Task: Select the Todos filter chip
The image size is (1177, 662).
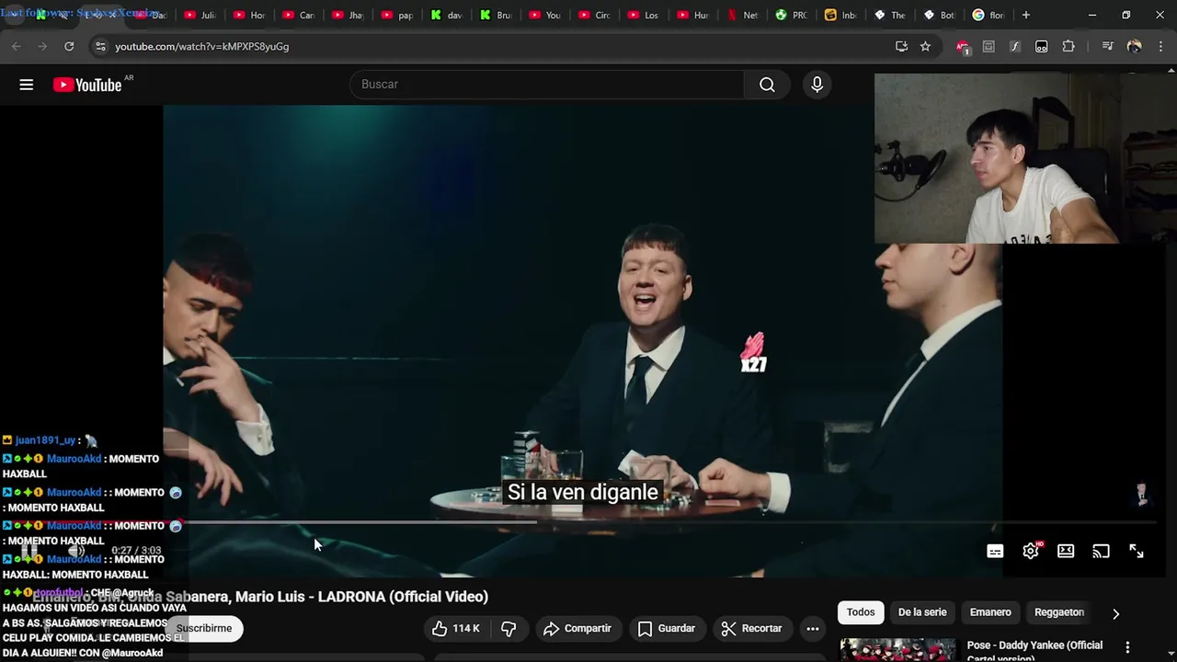Action: click(x=861, y=612)
